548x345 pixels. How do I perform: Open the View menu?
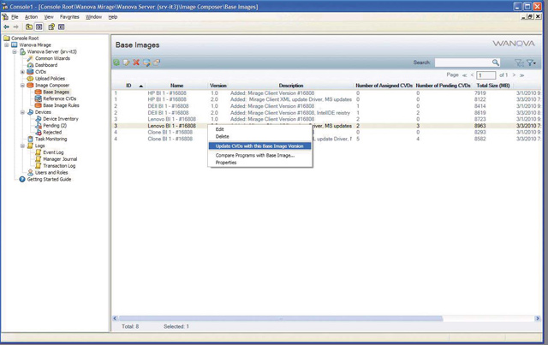(49, 17)
